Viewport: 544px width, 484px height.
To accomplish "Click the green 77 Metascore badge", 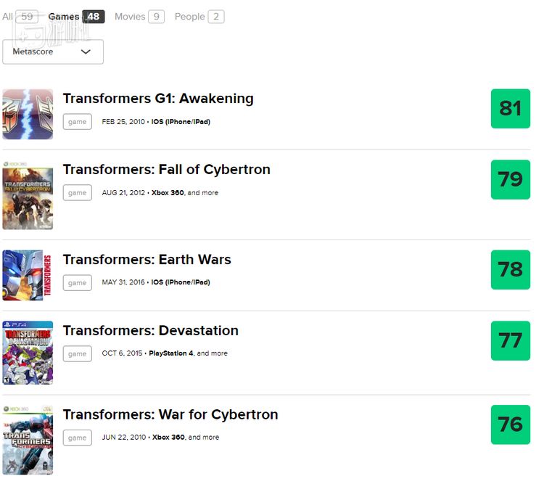I will pyautogui.click(x=511, y=340).
